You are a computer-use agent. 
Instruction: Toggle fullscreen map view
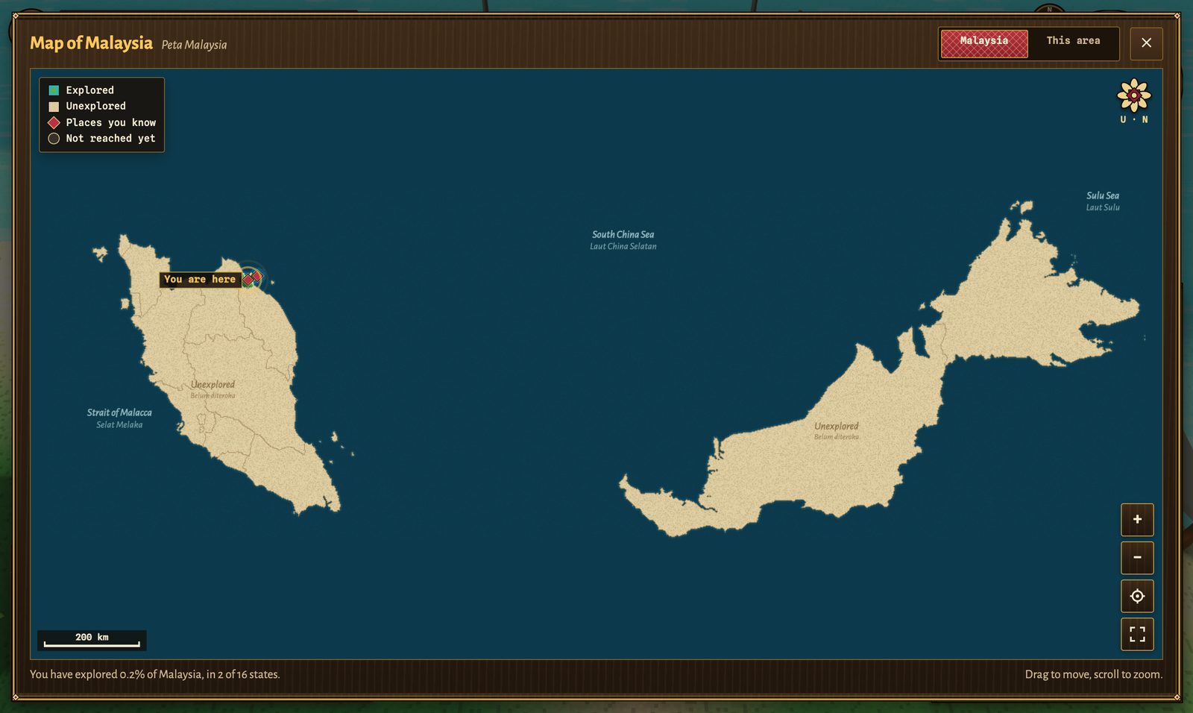pos(1137,634)
